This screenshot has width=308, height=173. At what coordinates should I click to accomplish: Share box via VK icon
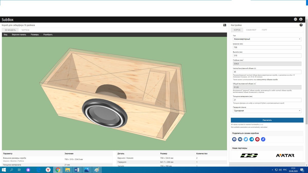pyautogui.click(x=240, y=139)
